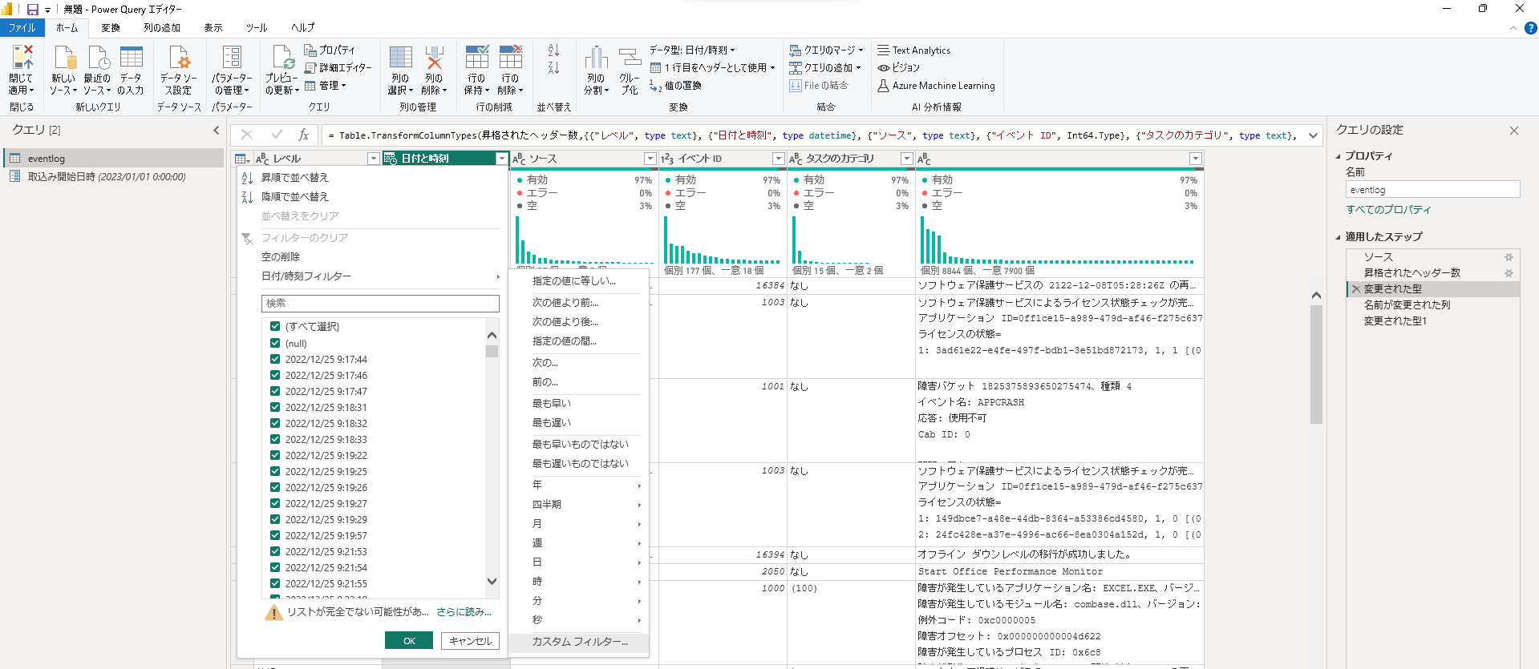Image resolution: width=1539 pixels, height=669 pixels.
Task: Uncheck 2022/12/25 9:19:57 value
Action: (x=275, y=535)
